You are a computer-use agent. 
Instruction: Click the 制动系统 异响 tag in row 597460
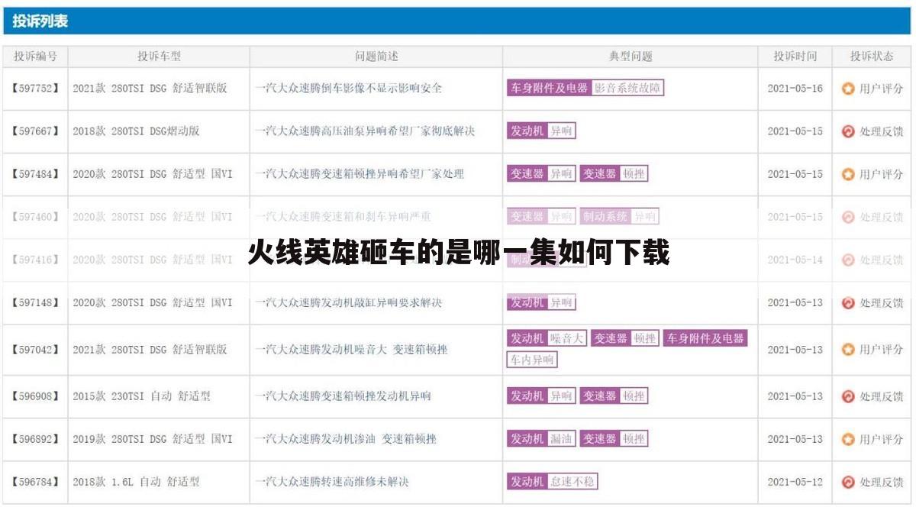[619, 217]
